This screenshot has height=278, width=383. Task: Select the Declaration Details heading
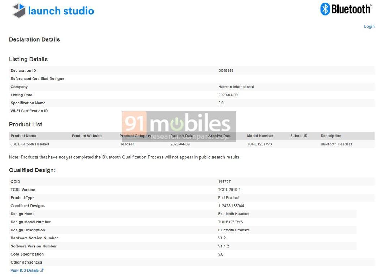point(34,40)
